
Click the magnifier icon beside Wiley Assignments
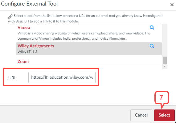click(152, 46)
